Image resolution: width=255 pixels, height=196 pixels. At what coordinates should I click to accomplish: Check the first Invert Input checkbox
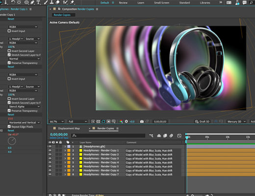coord(9,31)
